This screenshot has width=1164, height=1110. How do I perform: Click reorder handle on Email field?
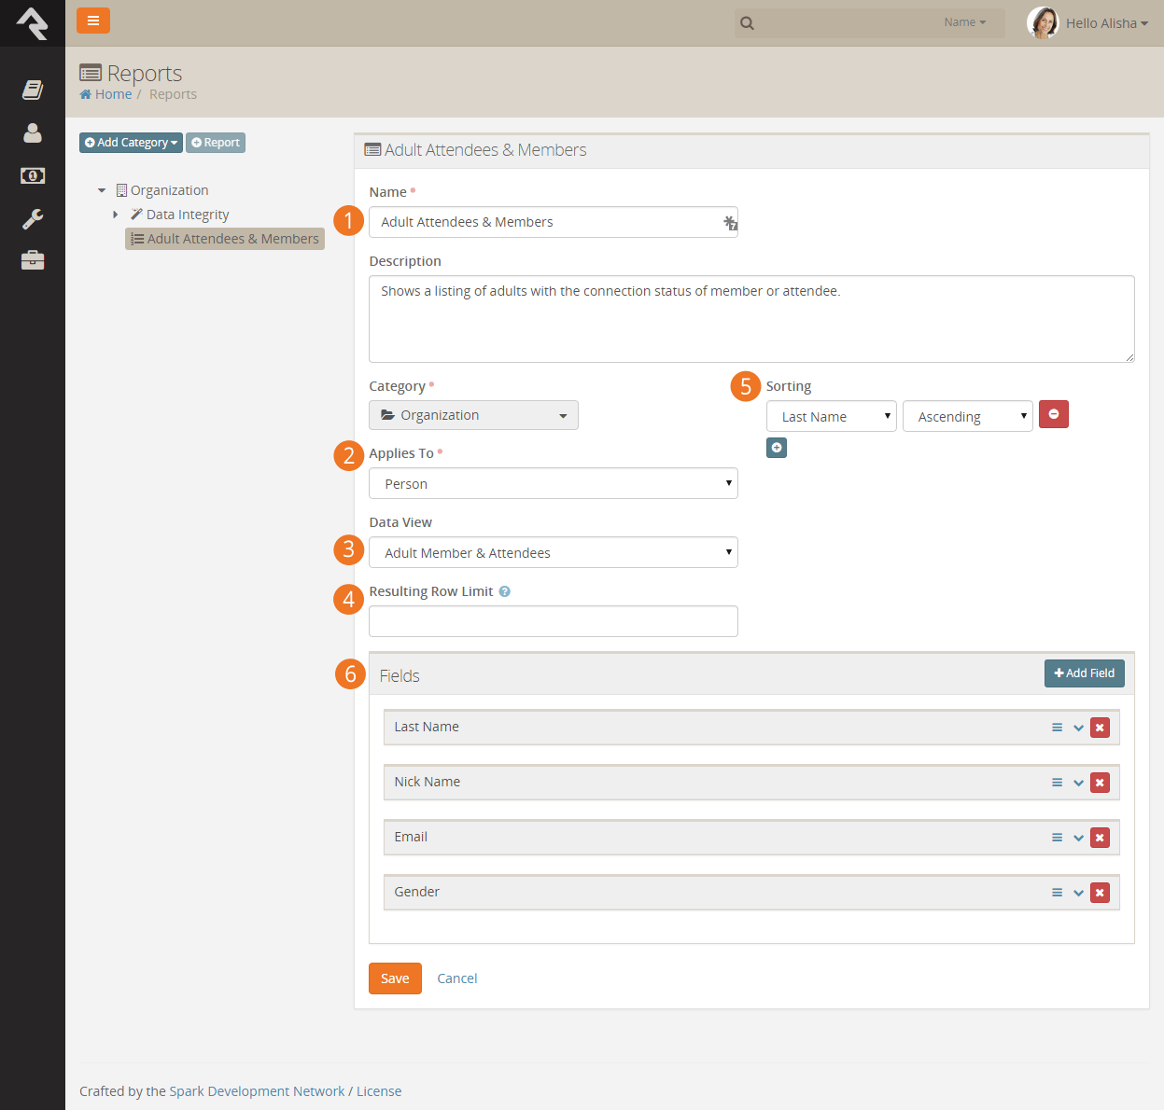1058,838
